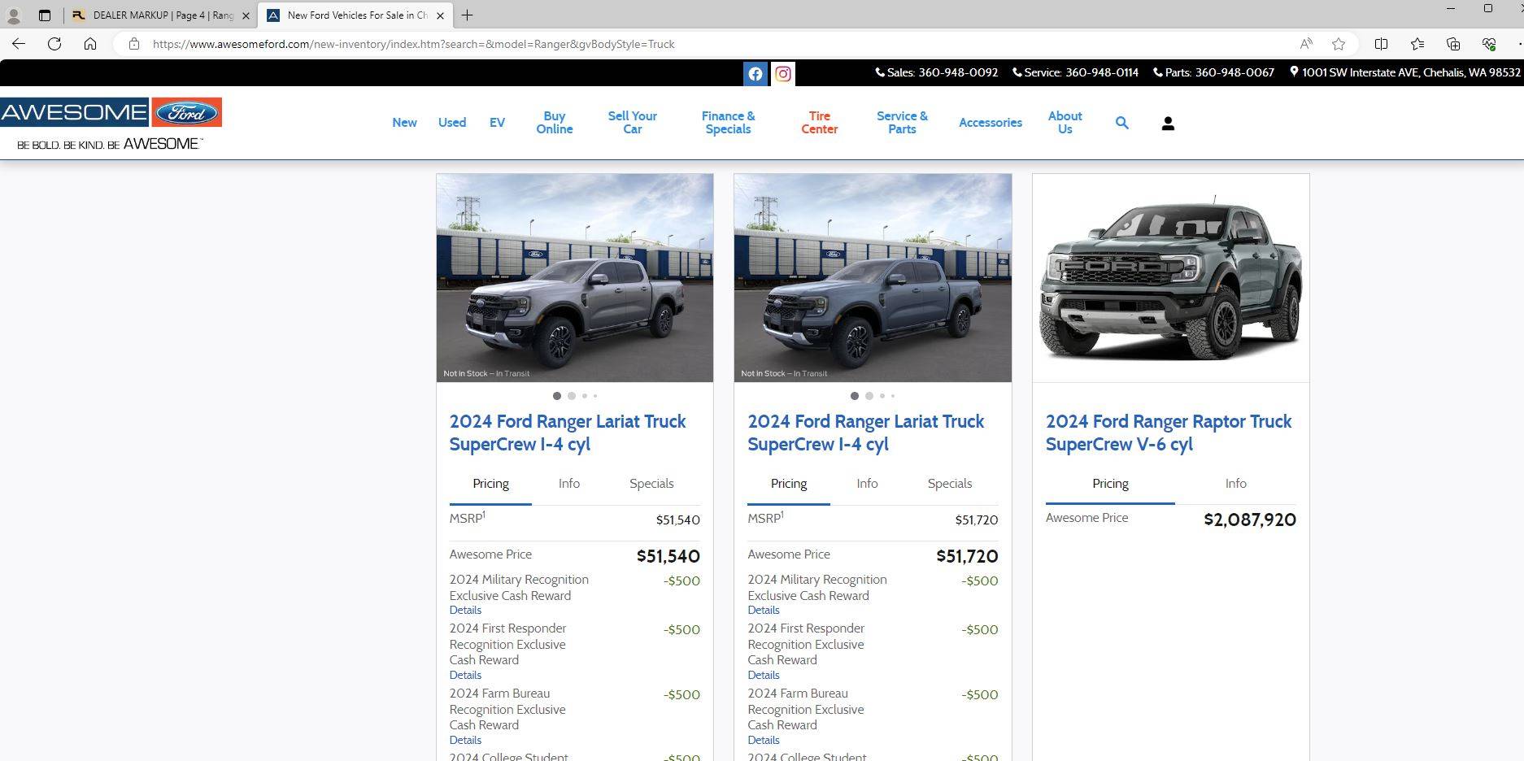Viewport: 1524px width, 761px height.
Task: Open browser essentials heart icon
Action: pos(1489,44)
